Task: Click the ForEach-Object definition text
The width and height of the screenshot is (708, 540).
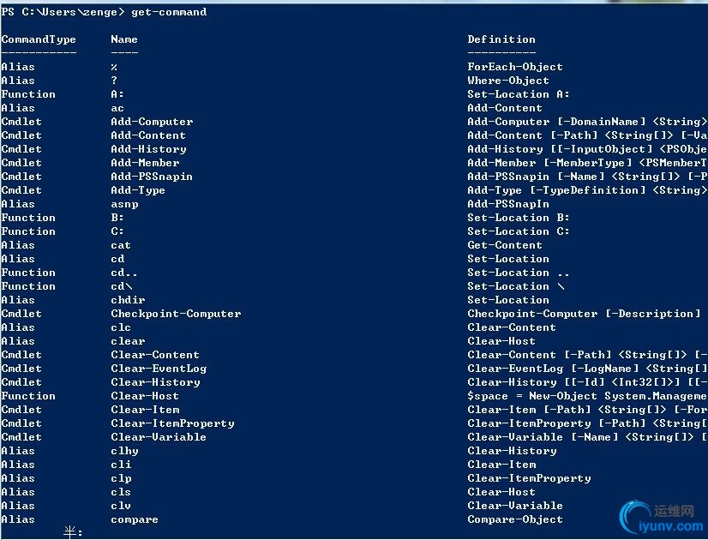Action: click(515, 67)
